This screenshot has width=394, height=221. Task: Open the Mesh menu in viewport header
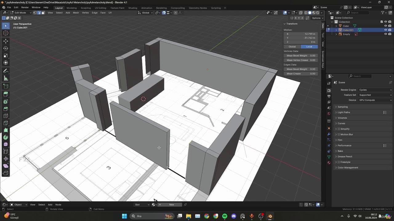76,13
